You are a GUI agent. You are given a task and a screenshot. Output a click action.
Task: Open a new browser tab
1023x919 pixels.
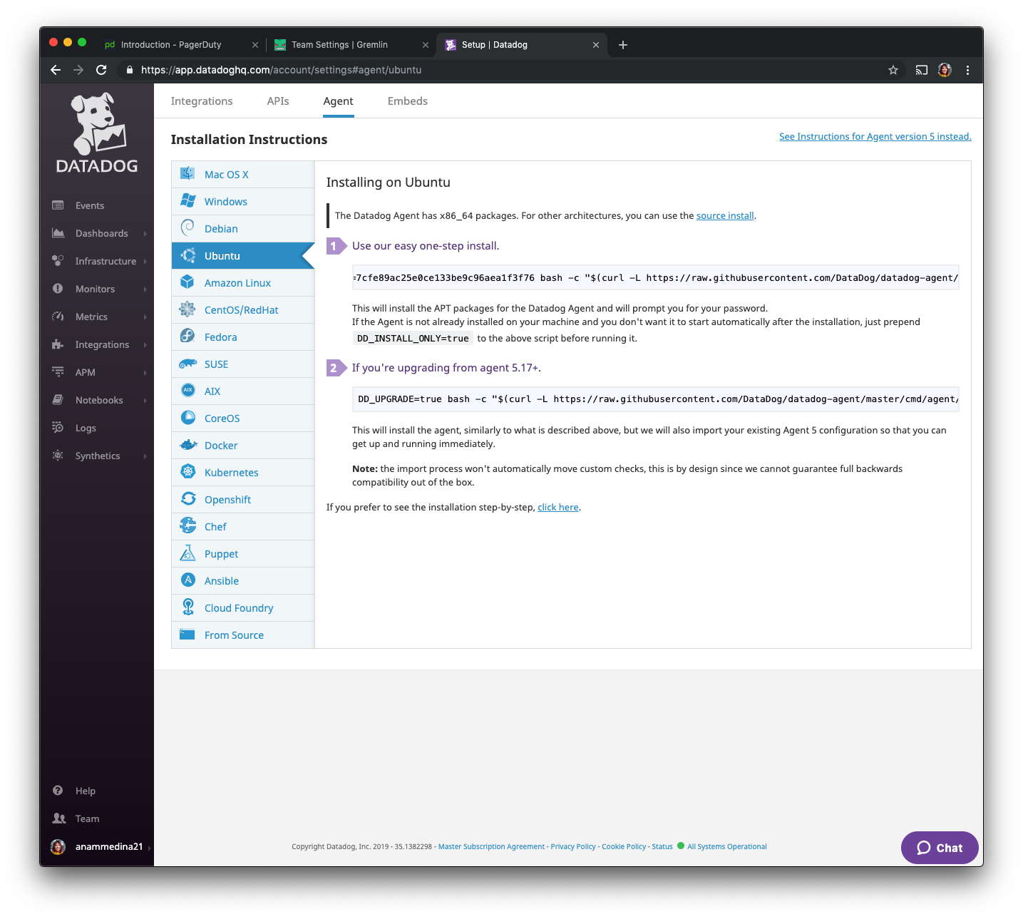pos(622,44)
